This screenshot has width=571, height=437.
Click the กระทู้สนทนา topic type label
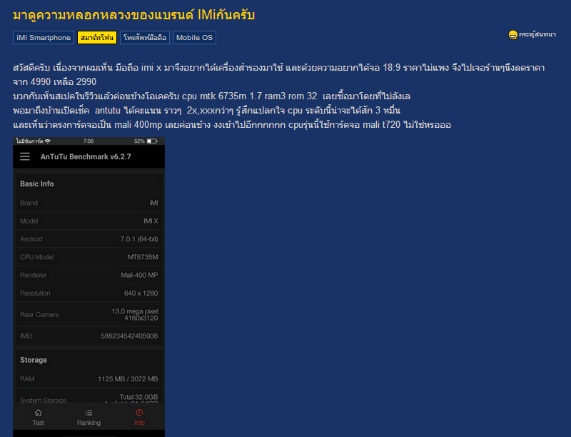pos(537,34)
